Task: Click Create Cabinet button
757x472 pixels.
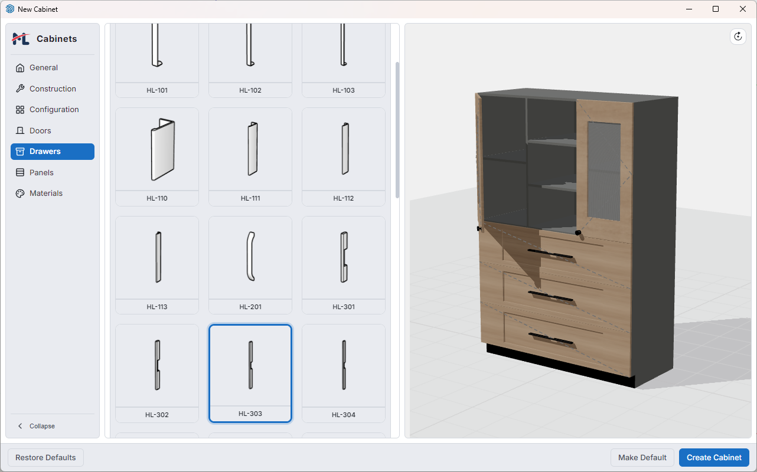Action: click(x=714, y=457)
